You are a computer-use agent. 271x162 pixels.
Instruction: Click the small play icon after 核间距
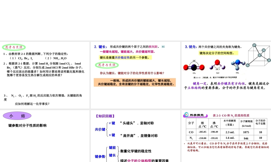(163, 47)
